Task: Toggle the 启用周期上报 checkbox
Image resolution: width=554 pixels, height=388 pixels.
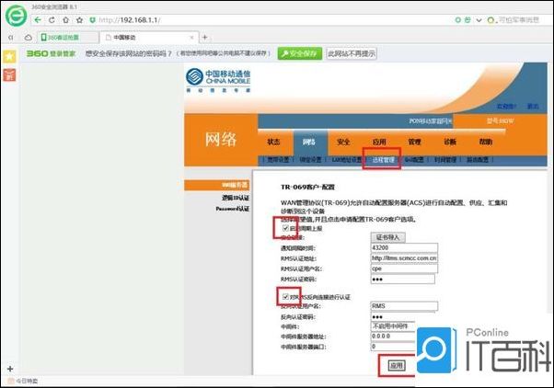Action: pyautogui.click(x=285, y=228)
